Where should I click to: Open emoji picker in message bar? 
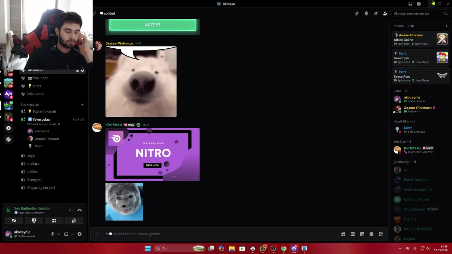371,234
